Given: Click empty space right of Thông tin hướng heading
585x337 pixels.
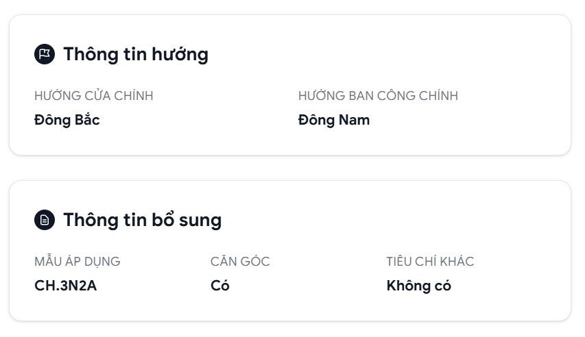Looking at the screenshot, I should click(x=384, y=54).
